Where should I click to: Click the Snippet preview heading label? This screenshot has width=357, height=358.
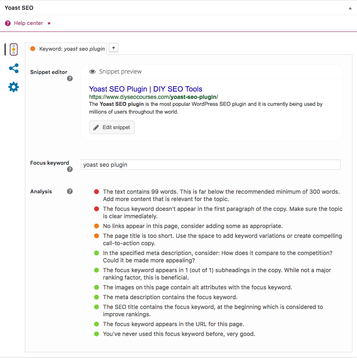click(120, 72)
